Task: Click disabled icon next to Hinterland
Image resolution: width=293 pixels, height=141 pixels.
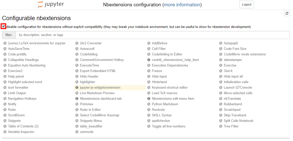Action: [x=149, y=82]
